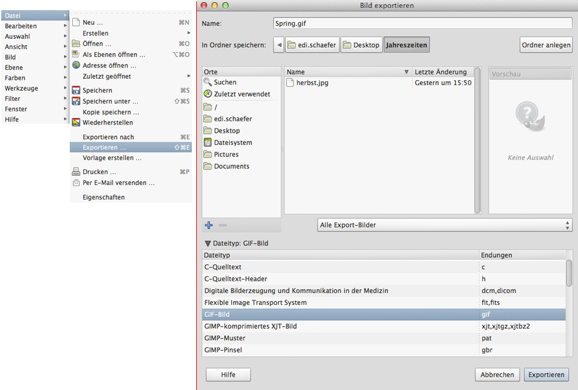Screen dimensions: 578x390
Task: Click the Wiederherstellen icon in Datei menu
Action: coord(76,123)
